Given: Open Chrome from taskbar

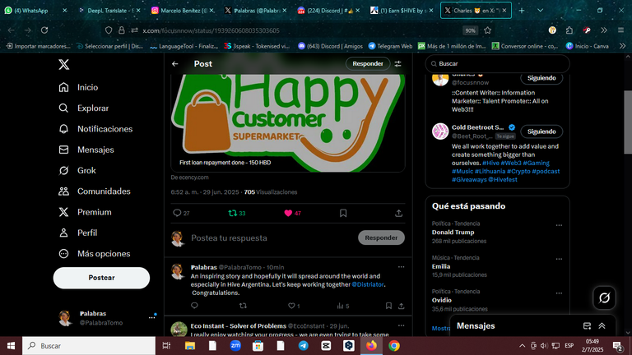Looking at the screenshot, I should pos(394,346).
